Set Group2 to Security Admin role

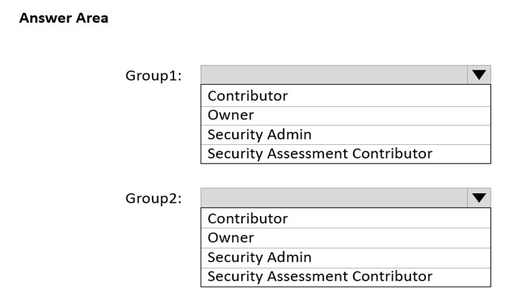click(x=346, y=257)
